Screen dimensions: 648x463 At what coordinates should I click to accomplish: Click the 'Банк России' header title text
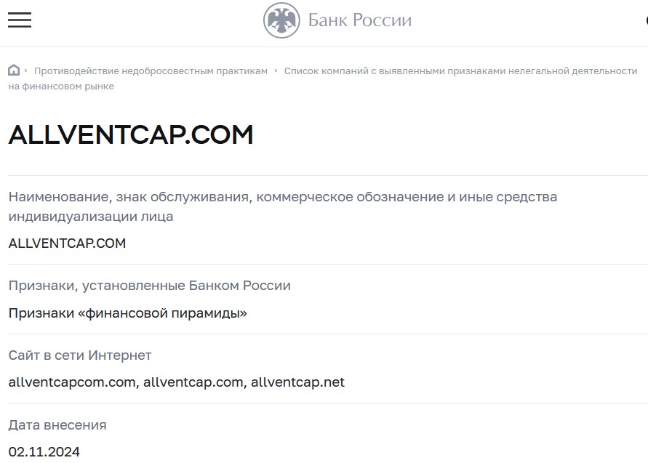pyautogui.click(x=360, y=20)
